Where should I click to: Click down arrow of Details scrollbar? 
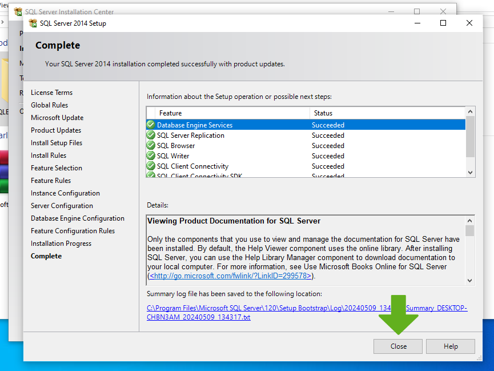[x=470, y=280]
